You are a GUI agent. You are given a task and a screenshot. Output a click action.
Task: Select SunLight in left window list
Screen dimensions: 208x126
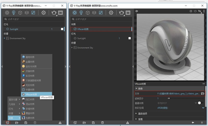[34, 29]
